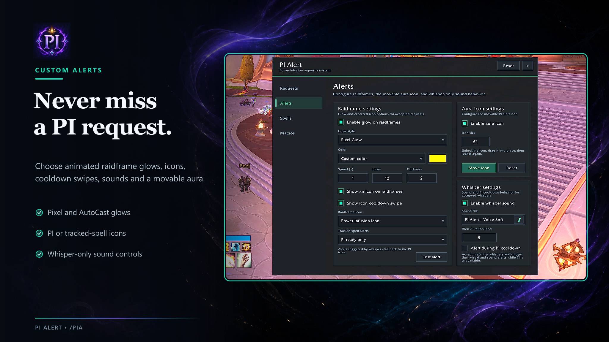The image size is (609, 342).
Task: Click the raised hand spell icon
Action: click(x=244, y=260)
